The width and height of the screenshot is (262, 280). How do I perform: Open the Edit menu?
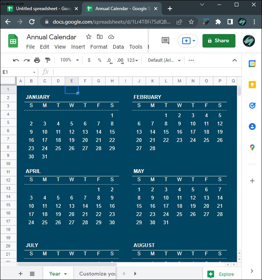44,47
